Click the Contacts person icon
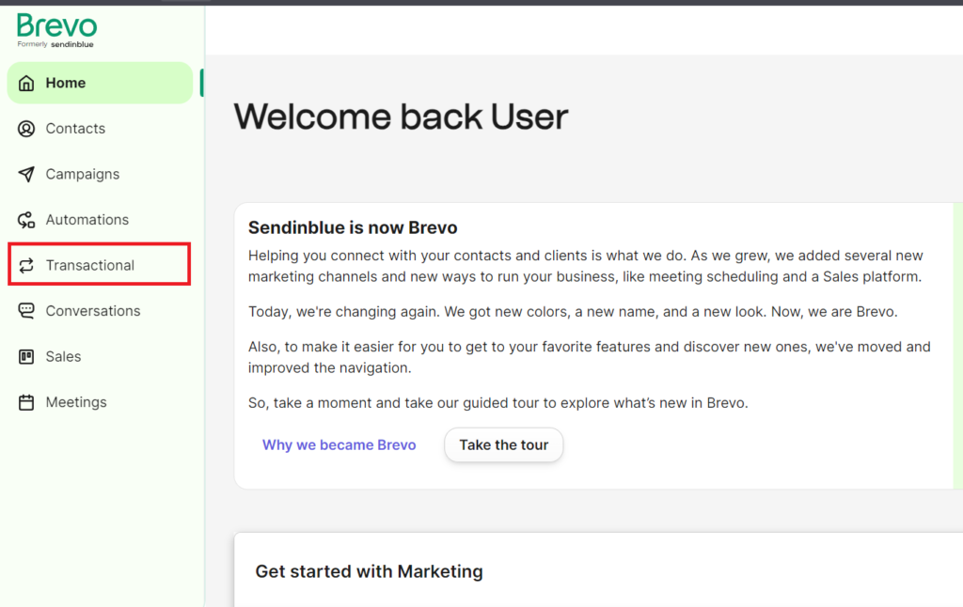The width and height of the screenshot is (963, 607). coord(26,129)
